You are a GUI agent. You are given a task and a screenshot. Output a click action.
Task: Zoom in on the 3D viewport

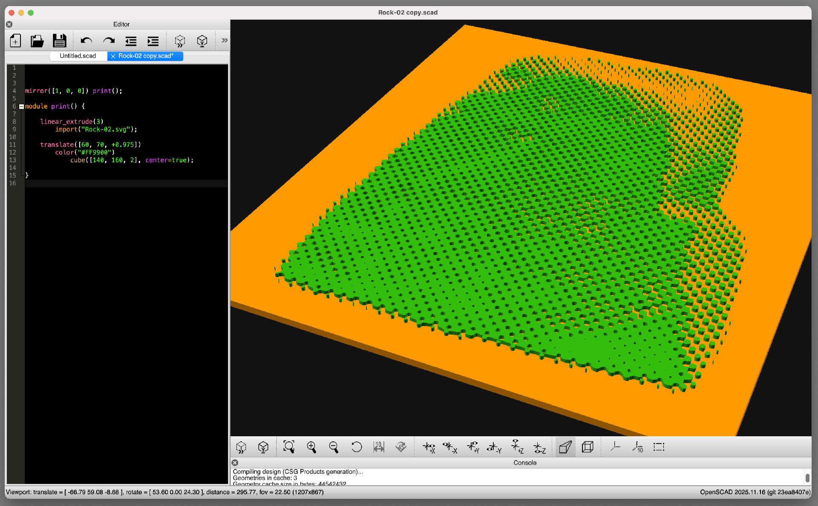coord(311,447)
